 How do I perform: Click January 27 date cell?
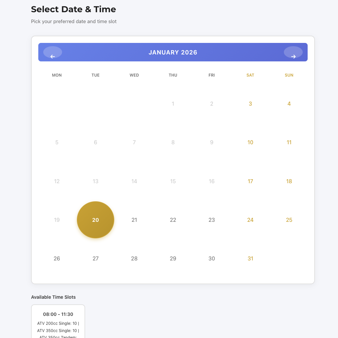(x=95, y=258)
